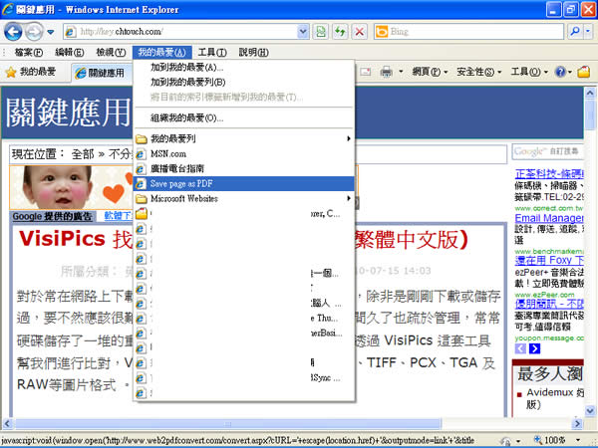
Task: Open the 還在用 Foxy ad link
Action: 549,261
